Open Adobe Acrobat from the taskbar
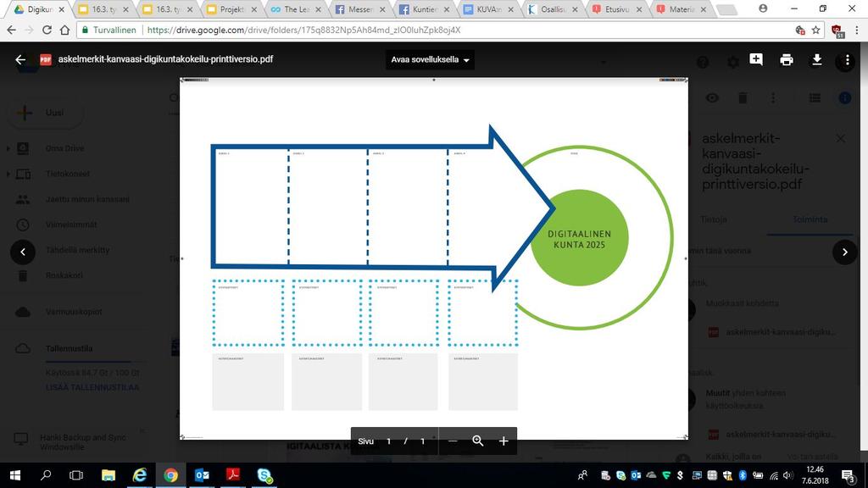Image resolution: width=868 pixels, height=488 pixels. [233, 475]
